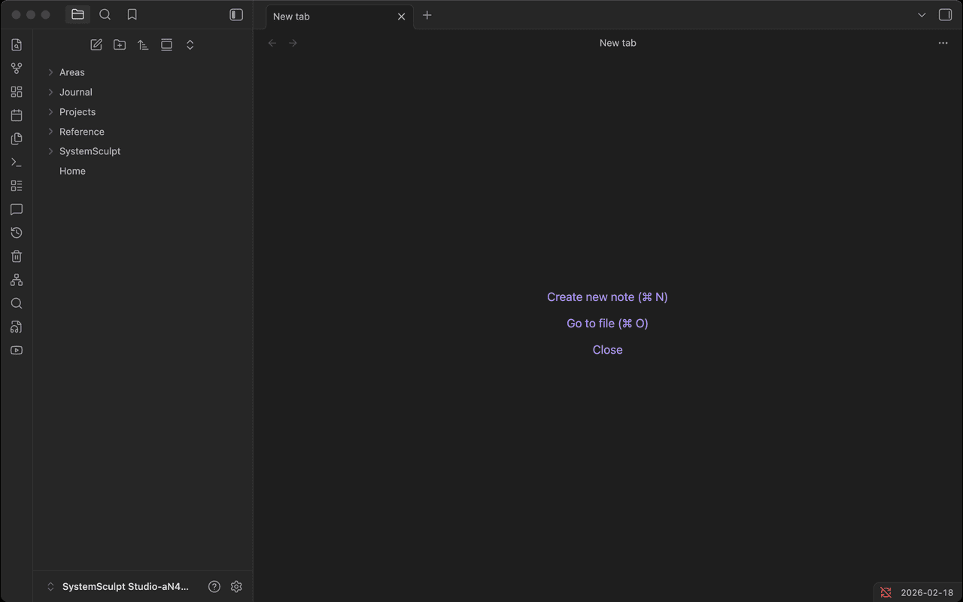Create a new note with the pencil icon
The width and height of the screenshot is (963, 602).
coord(96,44)
